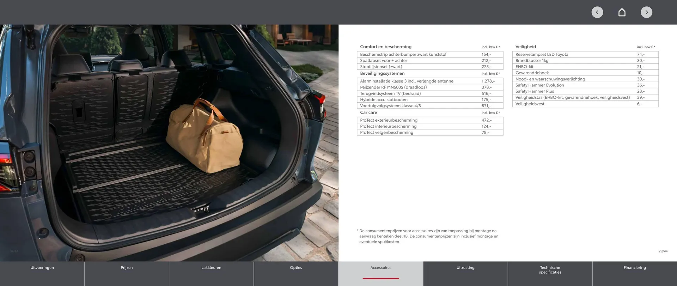Click row 'EHBO-kit'
This screenshot has height=286, width=677.
[x=585, y=67]
